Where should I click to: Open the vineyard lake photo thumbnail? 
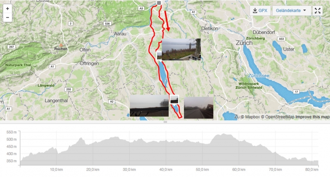181,49
